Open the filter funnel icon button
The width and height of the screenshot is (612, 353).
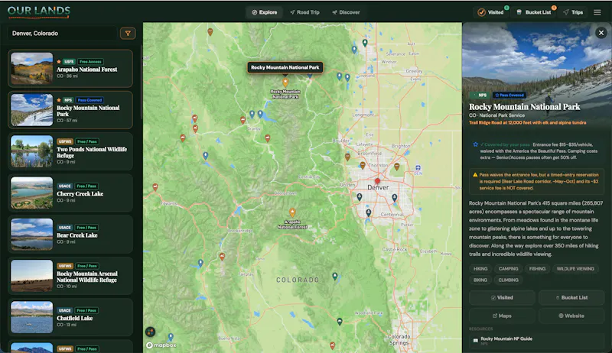128,34
